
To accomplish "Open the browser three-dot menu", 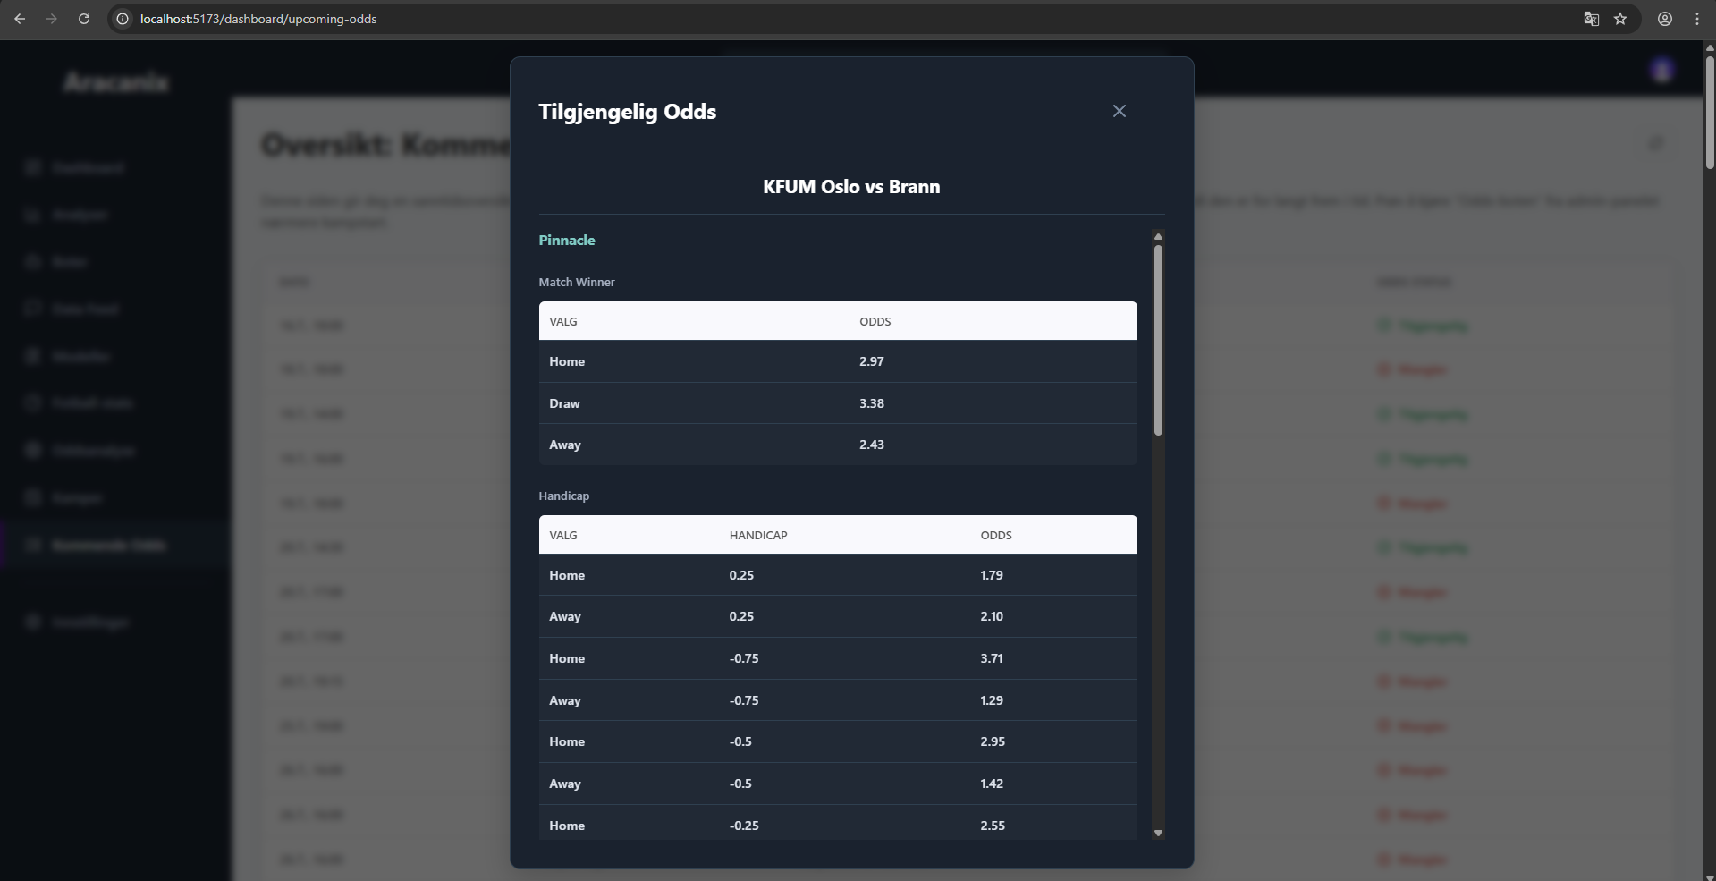I will click(1697, 19).
